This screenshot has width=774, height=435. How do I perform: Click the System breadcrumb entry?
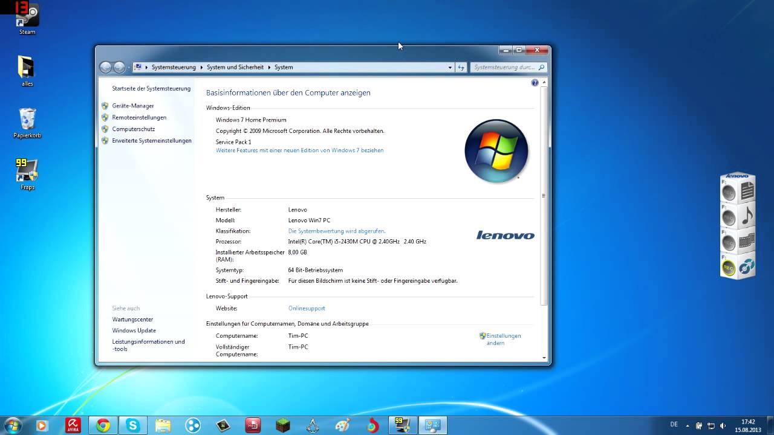tap(284, 67)
